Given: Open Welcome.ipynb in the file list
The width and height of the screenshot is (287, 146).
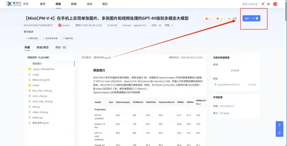Looking at the screenshot, I should coord(41,80).
